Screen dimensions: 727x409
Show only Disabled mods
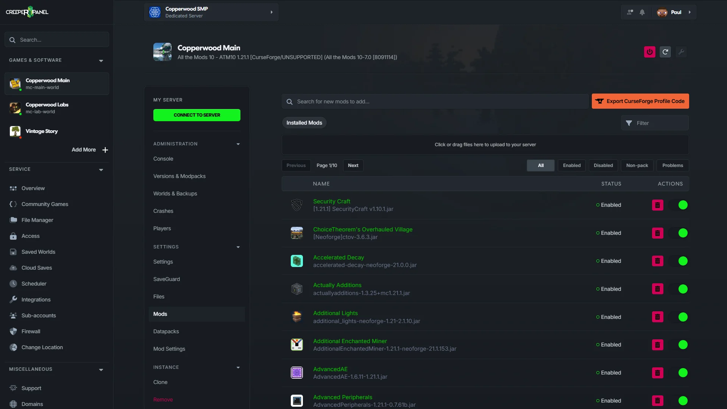(603, 165)
